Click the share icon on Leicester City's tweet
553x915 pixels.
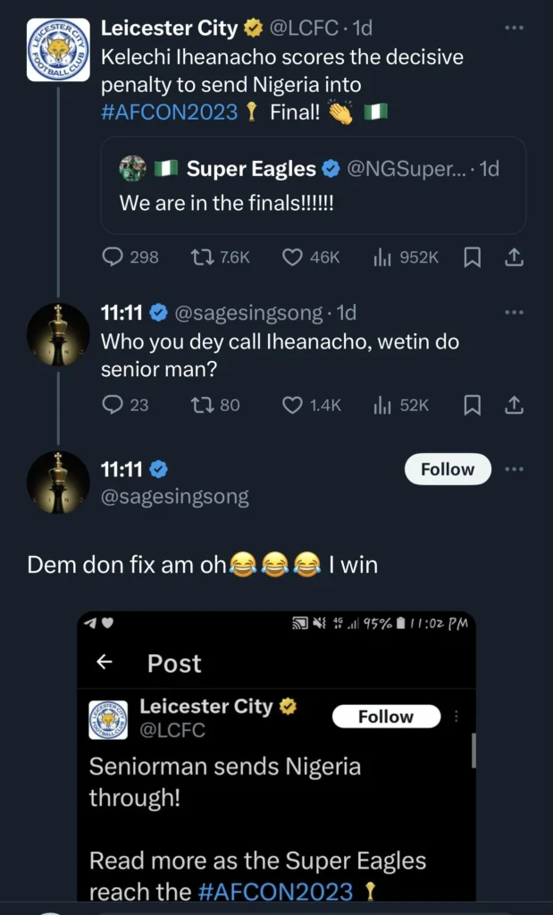coord(515,257)
